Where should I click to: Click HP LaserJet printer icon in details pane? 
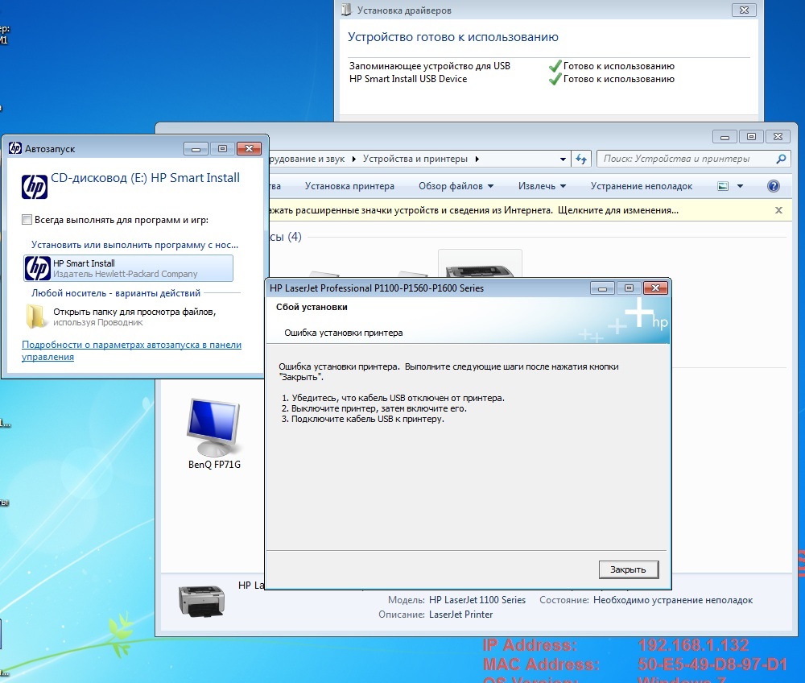[x=202, y=601]
